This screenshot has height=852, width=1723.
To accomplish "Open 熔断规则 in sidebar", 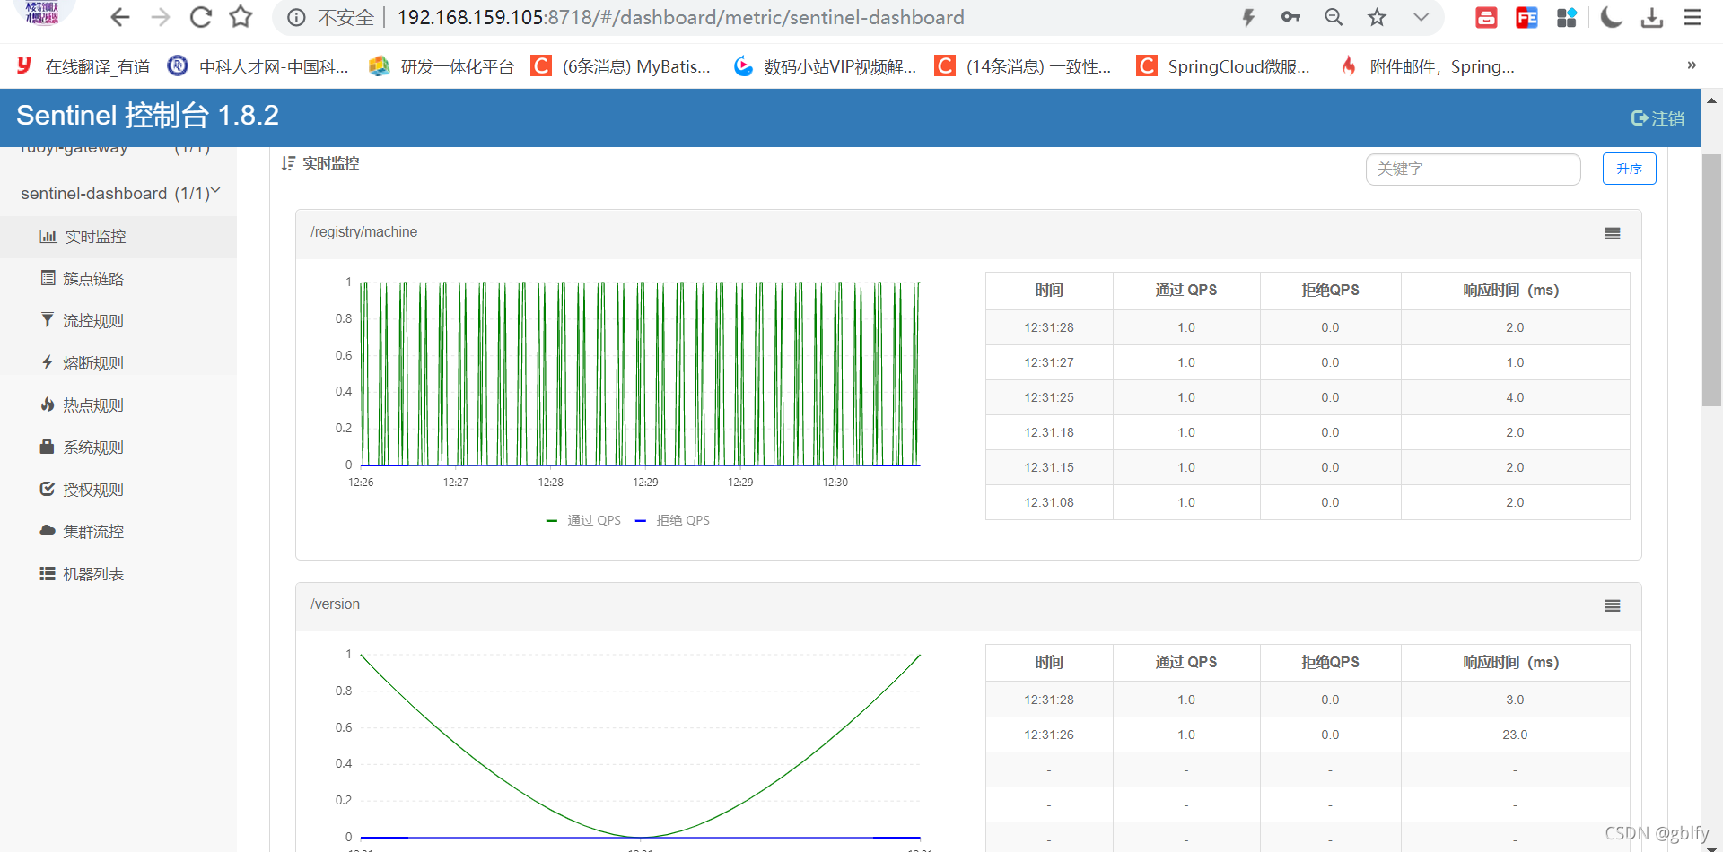I will pyautogui.click(x=118, y=363).
